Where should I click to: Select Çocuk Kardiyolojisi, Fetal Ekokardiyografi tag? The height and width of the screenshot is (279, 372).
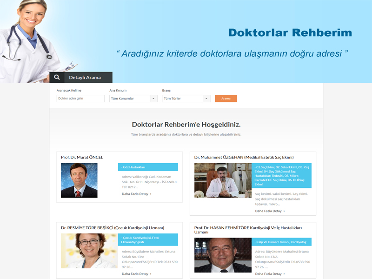[148, 240]
